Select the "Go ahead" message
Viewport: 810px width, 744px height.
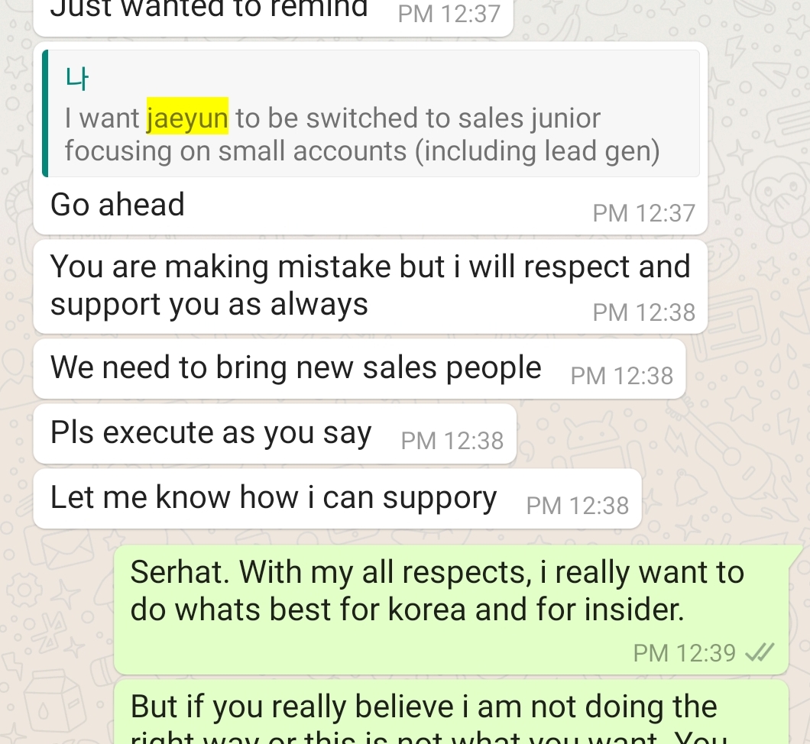[x=118, y=205]
